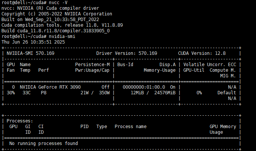This screenshot has height=151, width=256.
Task: Click the 'NVIDIA-SMI 570.169' header text
Action: pyautogui.click(x=30, y=53)
